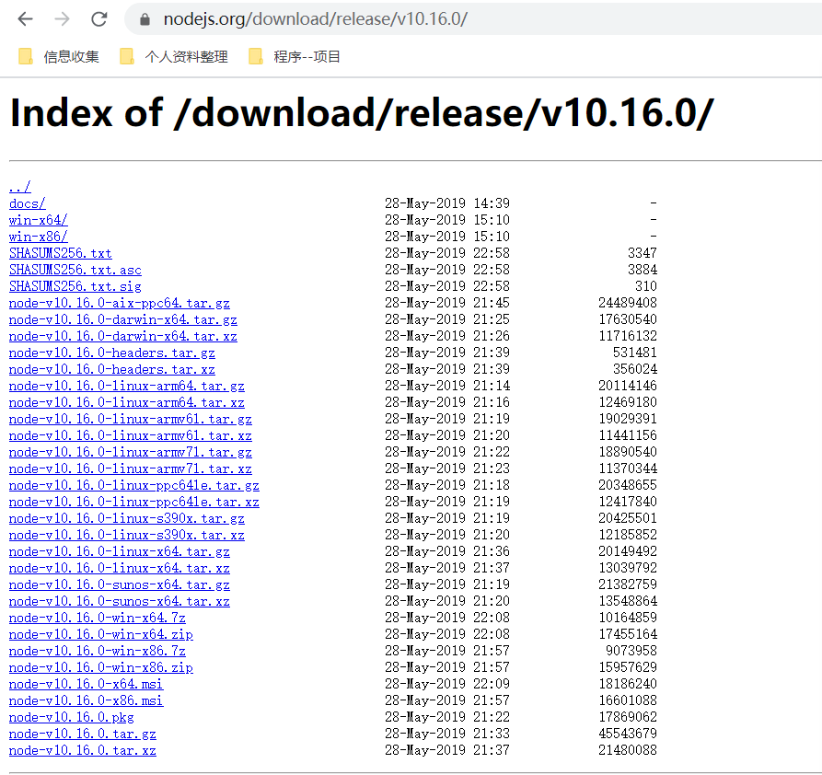This screenshot has height=775, width=822.
Task: Download node-v10.16.0-linux-s390x.tar.gz
Action: (127, 518)
